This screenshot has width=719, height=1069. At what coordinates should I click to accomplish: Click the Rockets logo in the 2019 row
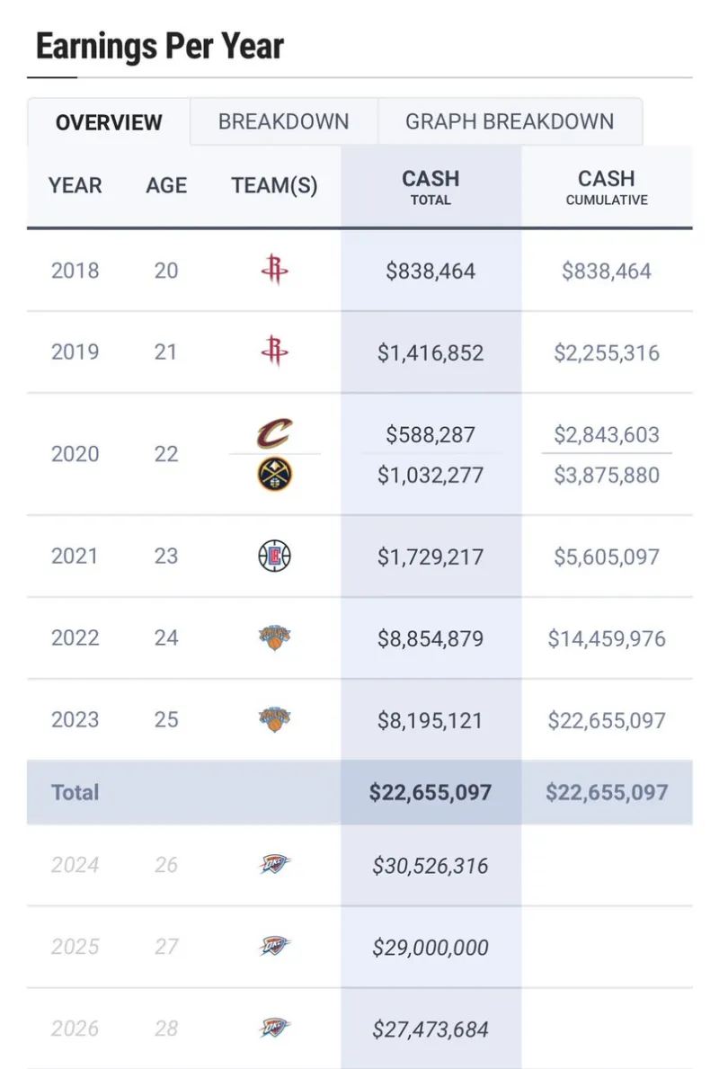click(275, 352)
